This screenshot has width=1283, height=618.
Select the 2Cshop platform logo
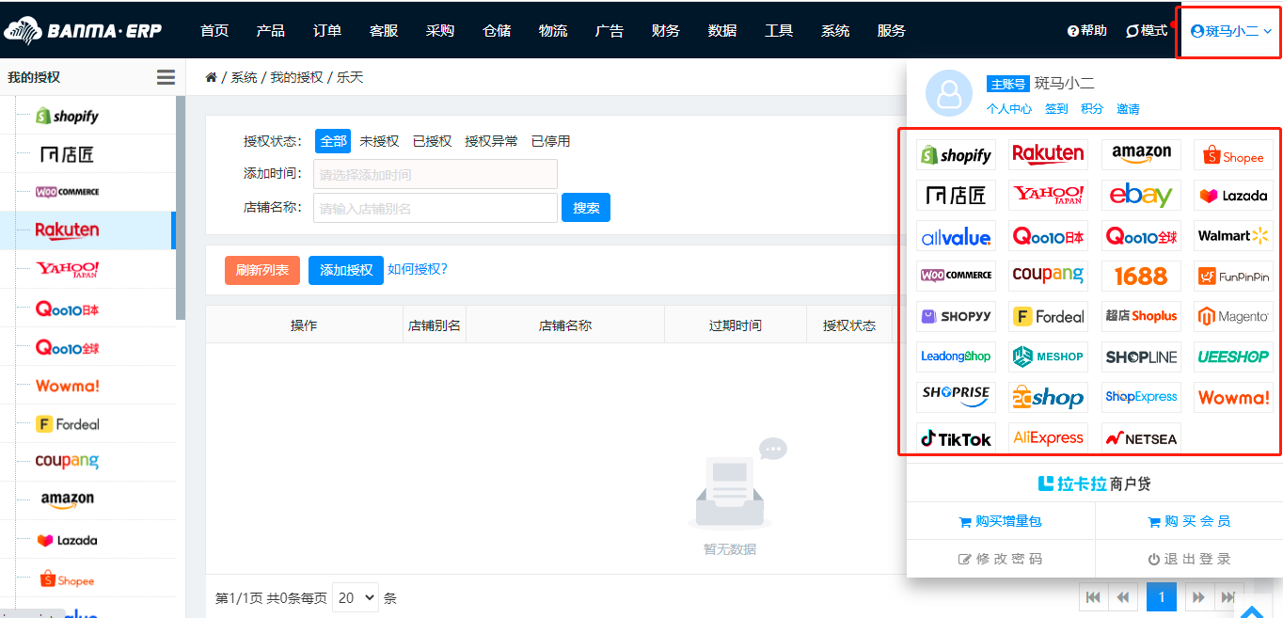(x=1048, y=397)
